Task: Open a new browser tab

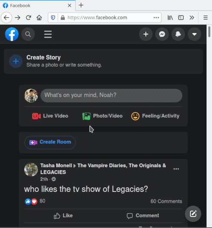Action: pos(81,5)
